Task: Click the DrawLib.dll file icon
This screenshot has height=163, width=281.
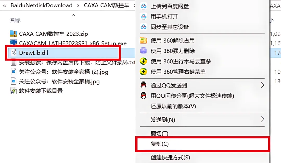Action: click(x=14, y=53)
